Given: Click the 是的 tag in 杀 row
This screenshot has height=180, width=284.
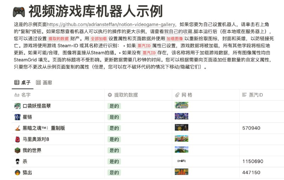Looking at the screenshot, I should [114, 161].
